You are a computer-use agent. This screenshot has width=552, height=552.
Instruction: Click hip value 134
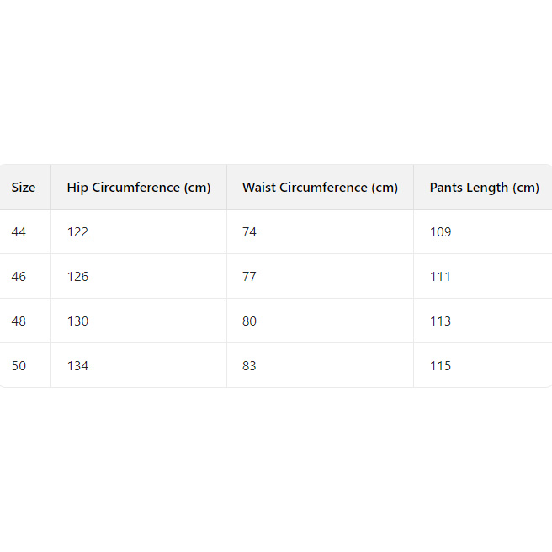[x=77, y=366]
